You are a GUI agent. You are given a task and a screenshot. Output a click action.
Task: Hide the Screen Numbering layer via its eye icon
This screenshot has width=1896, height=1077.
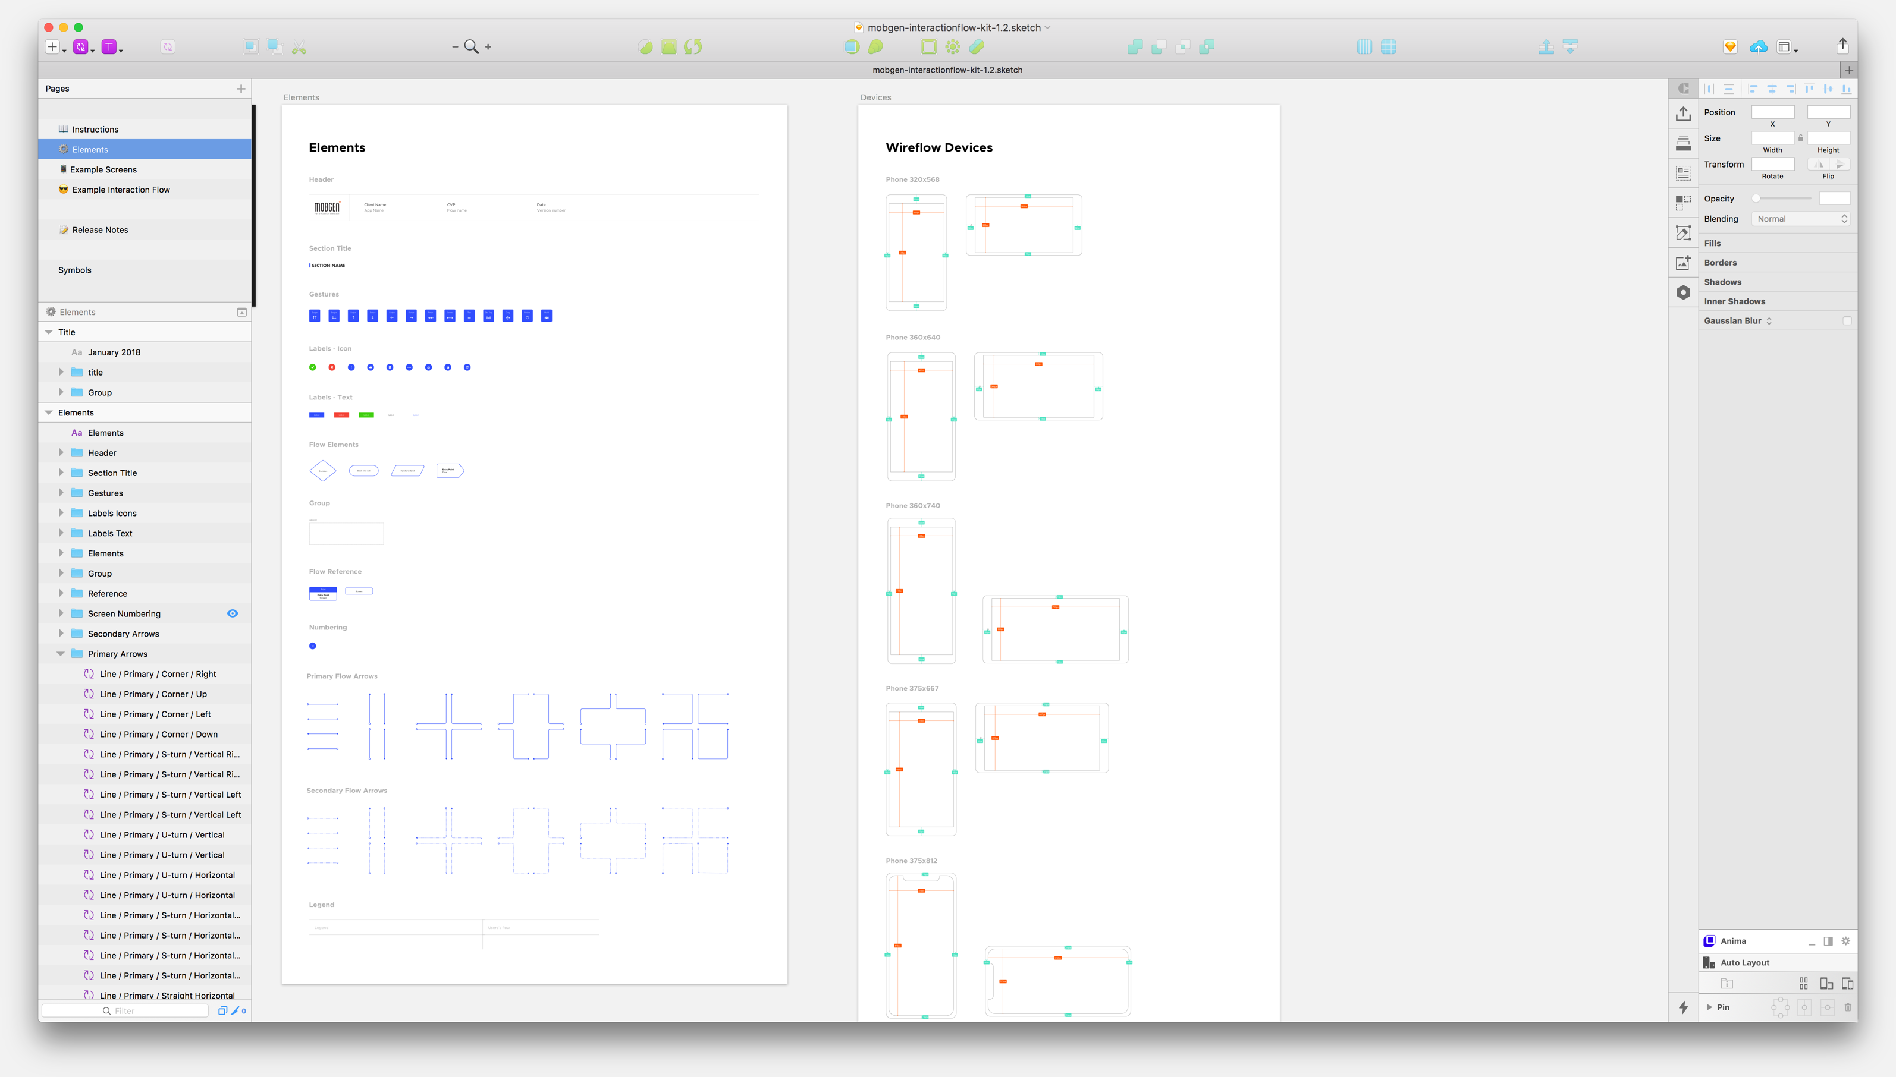[233, 613]
